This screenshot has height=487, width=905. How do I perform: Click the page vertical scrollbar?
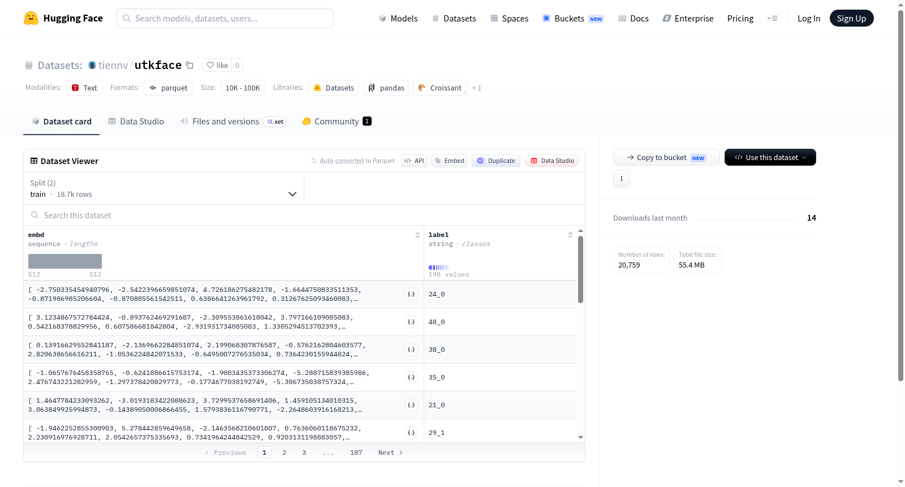(901, 195)
